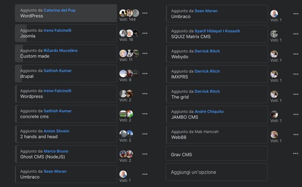Viewport: 302px width, 187px height.
Task: Click the voter avatar next to JAMBO CMS
Action: (x=274, y=114)
